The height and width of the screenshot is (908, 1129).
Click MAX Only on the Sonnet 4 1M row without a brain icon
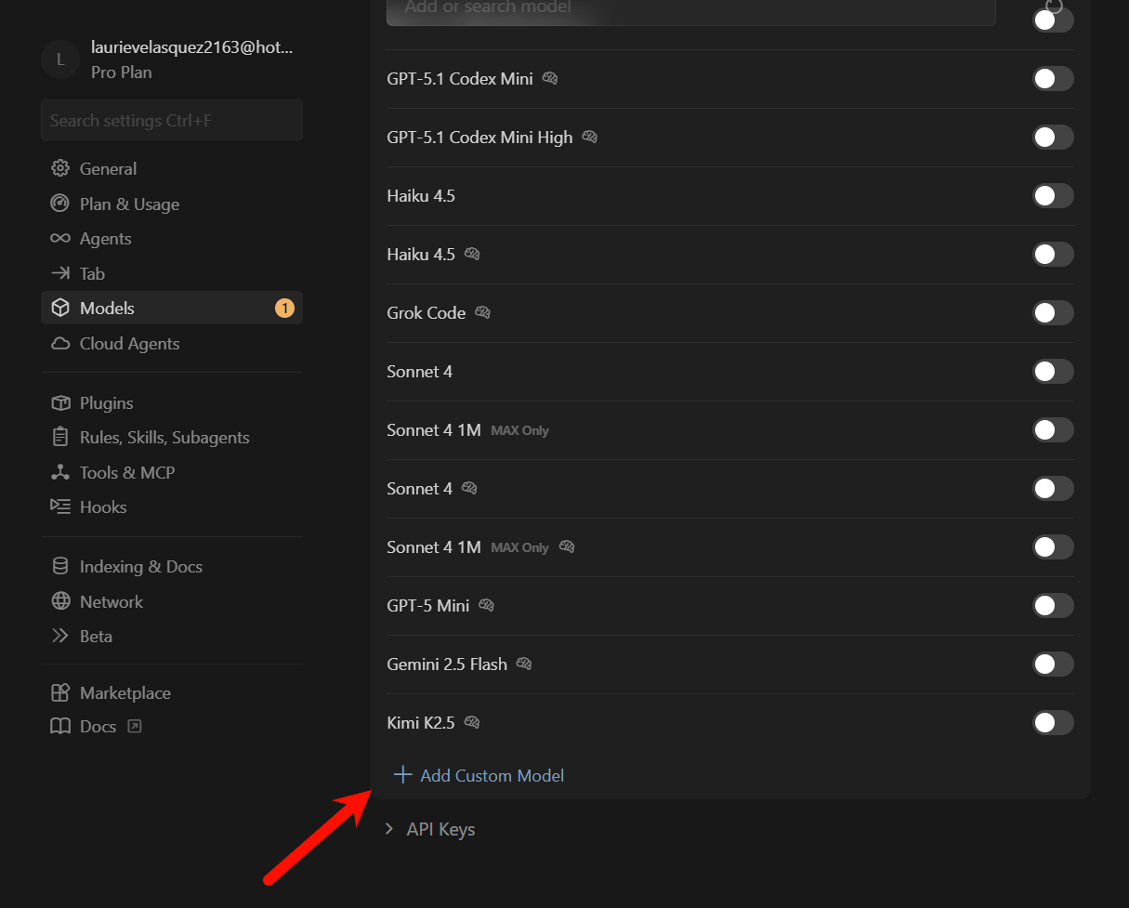point(519,430)
